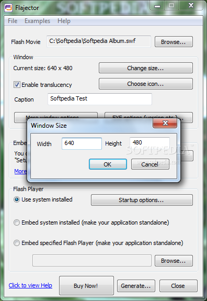Click the Flash Movie path field
207x301 pixels.
point(99,41)
